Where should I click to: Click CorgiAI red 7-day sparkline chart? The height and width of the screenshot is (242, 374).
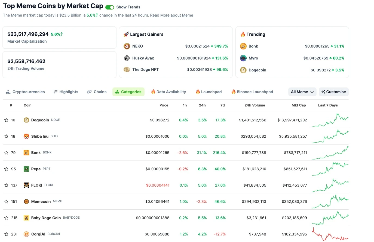pos(330,234)
